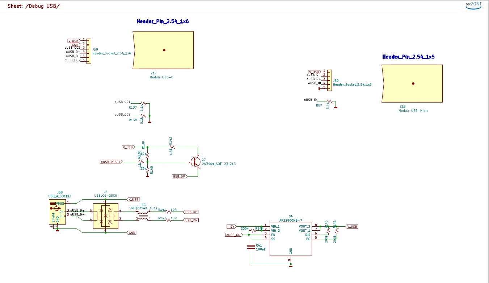Click the Header_Pin_2.54_1x6 heading

[163, 21]
